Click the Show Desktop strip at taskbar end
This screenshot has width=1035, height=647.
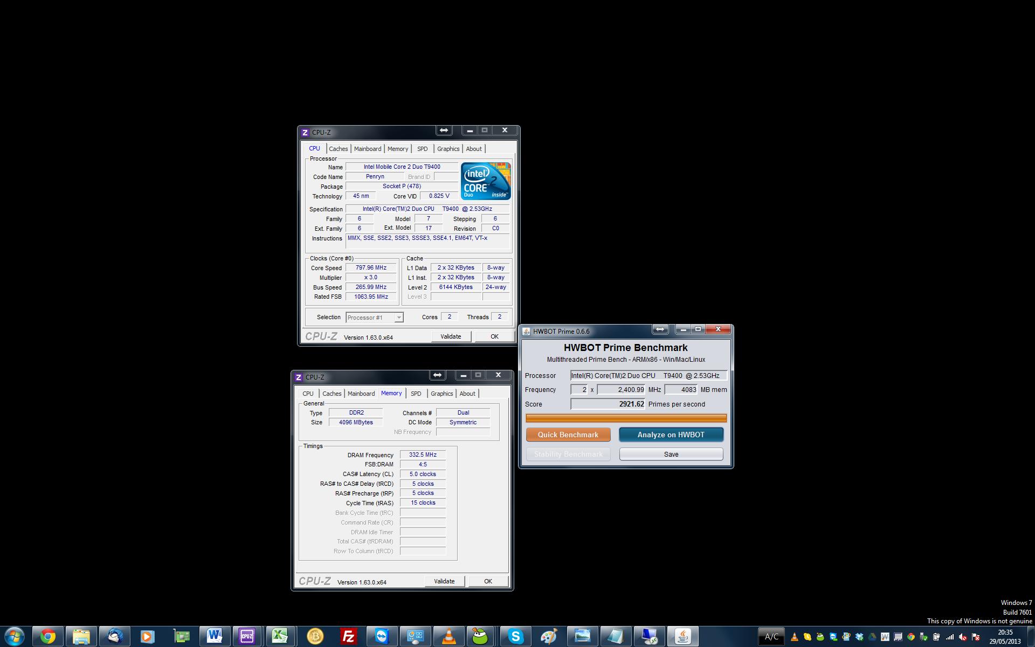point(1031,637)
